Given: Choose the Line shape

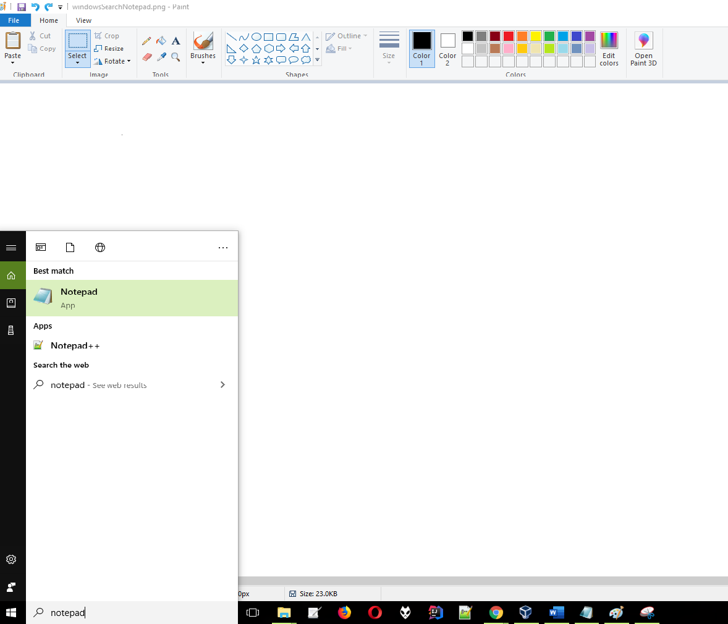Looking at the screenshot, I should [231, 36].
